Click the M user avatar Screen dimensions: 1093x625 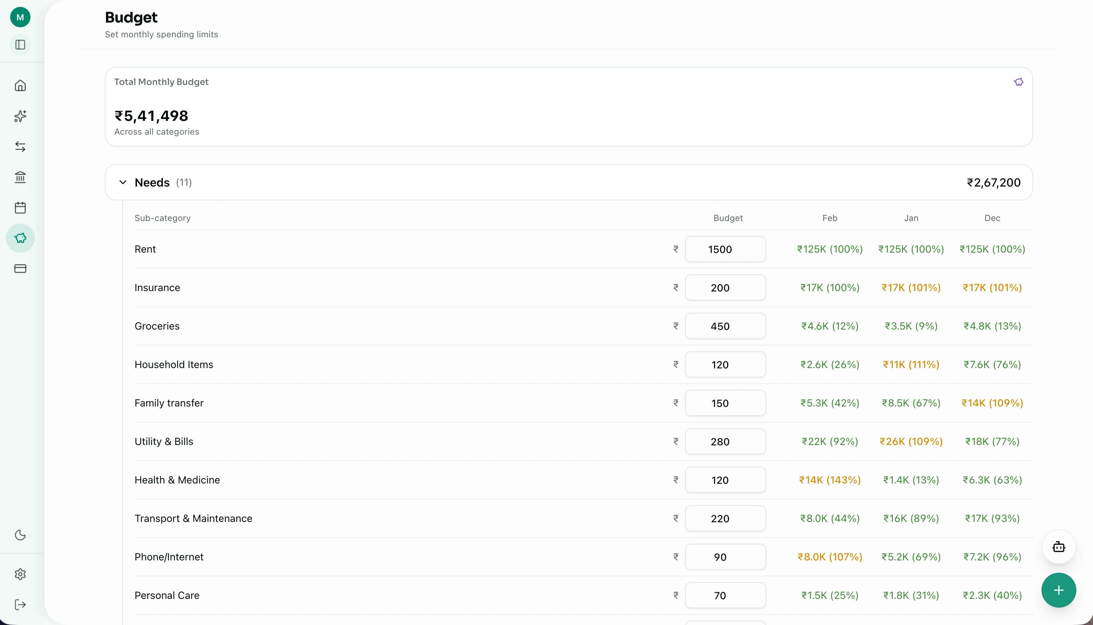(20, 17)
